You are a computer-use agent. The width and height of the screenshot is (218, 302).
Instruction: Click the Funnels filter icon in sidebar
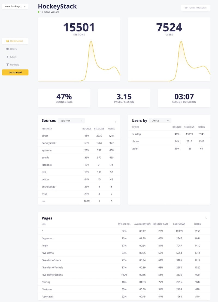click(8, 65)
